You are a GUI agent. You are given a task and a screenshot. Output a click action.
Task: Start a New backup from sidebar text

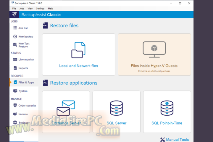point(26,37)
